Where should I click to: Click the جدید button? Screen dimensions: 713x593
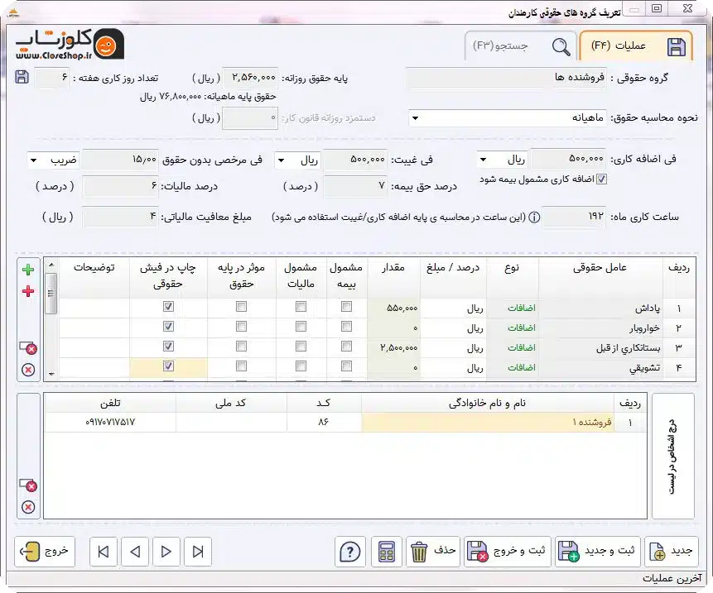pos(672,551)
